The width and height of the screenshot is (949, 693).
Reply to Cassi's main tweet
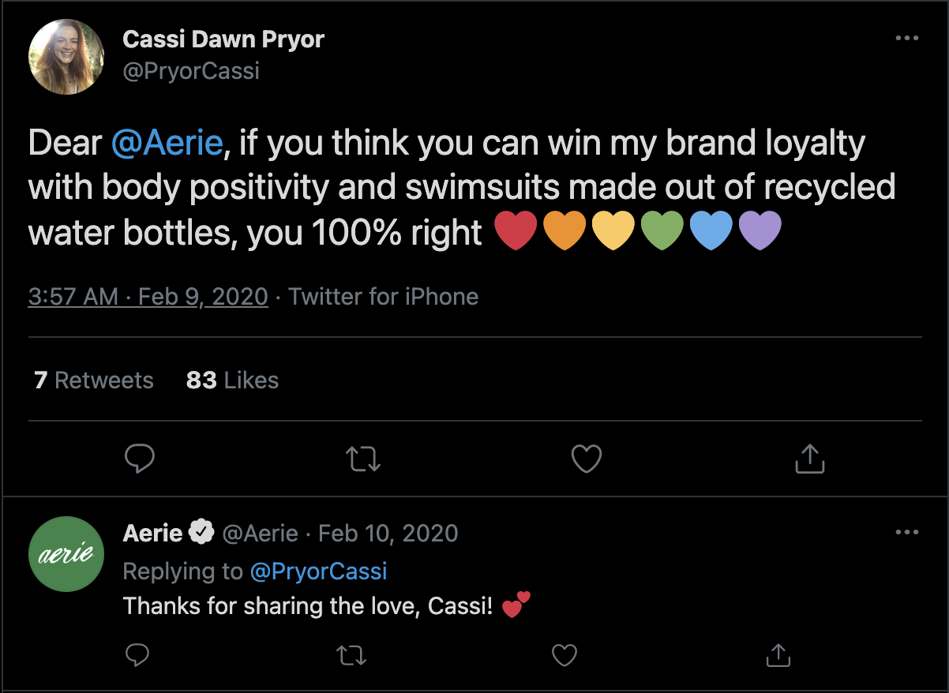[x=140, y=459]
